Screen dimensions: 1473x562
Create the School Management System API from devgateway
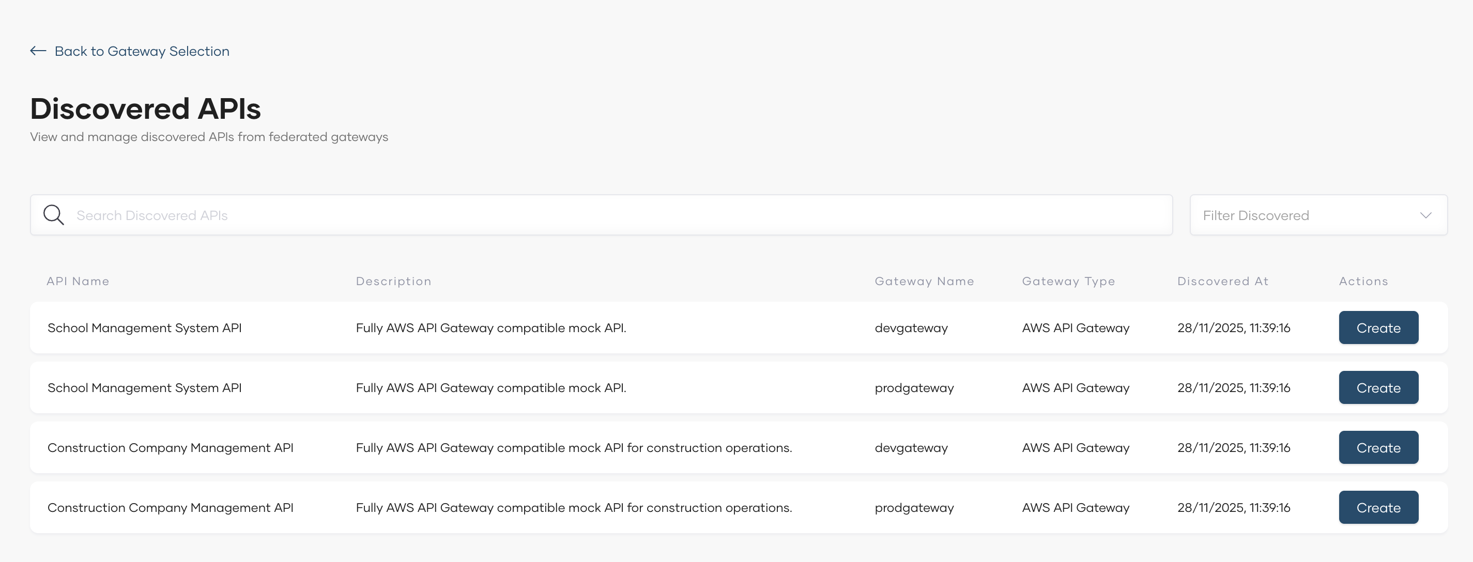coord(1378,327)
